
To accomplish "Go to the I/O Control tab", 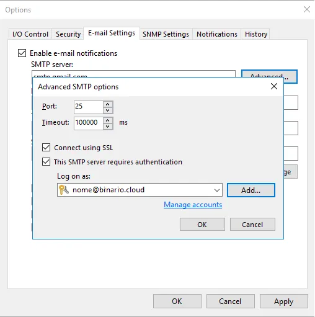I will coord(30,34).
